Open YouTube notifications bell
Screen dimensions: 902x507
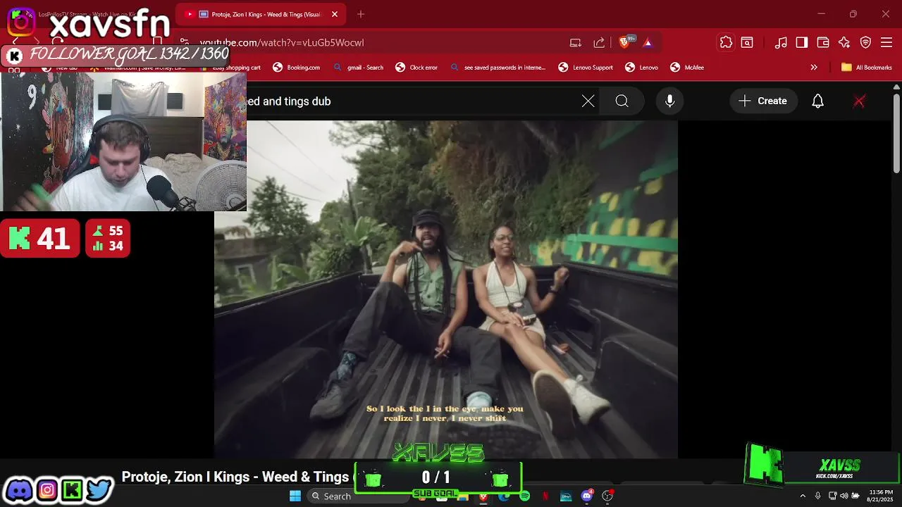[818, 101]
